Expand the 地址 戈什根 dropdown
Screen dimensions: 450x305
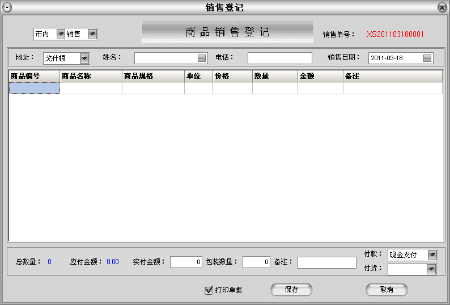pyautogui.click(x=84, y=59)
